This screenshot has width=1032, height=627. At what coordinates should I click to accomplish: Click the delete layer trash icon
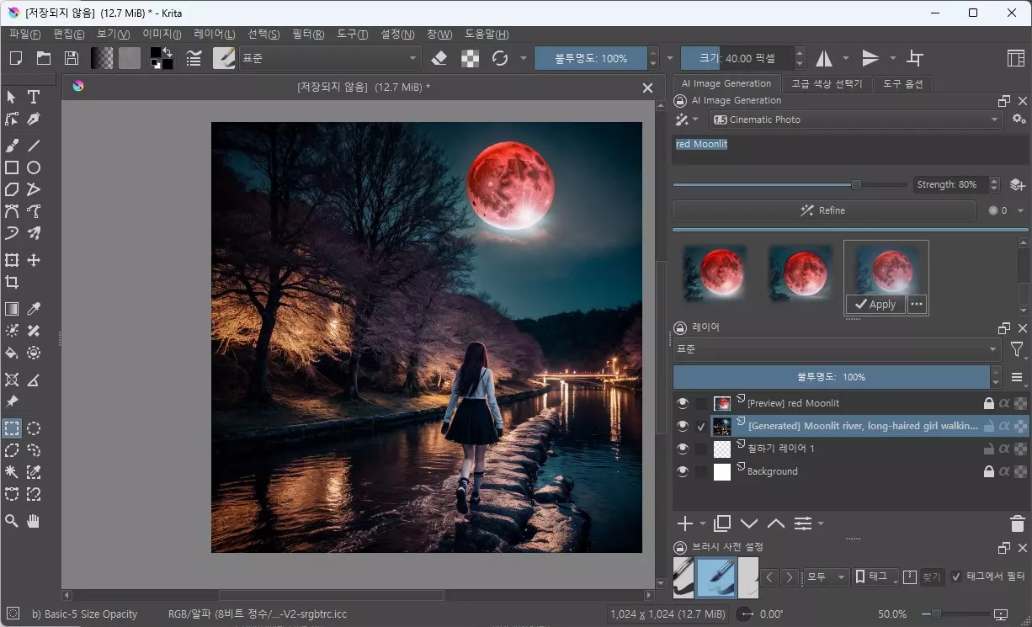[1017, 523]
